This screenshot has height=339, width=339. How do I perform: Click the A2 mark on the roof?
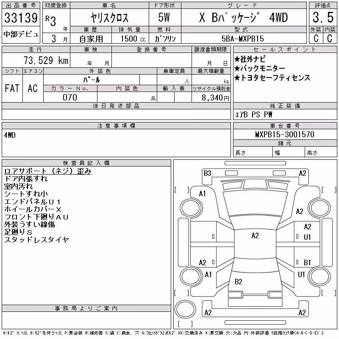point(255,236)
